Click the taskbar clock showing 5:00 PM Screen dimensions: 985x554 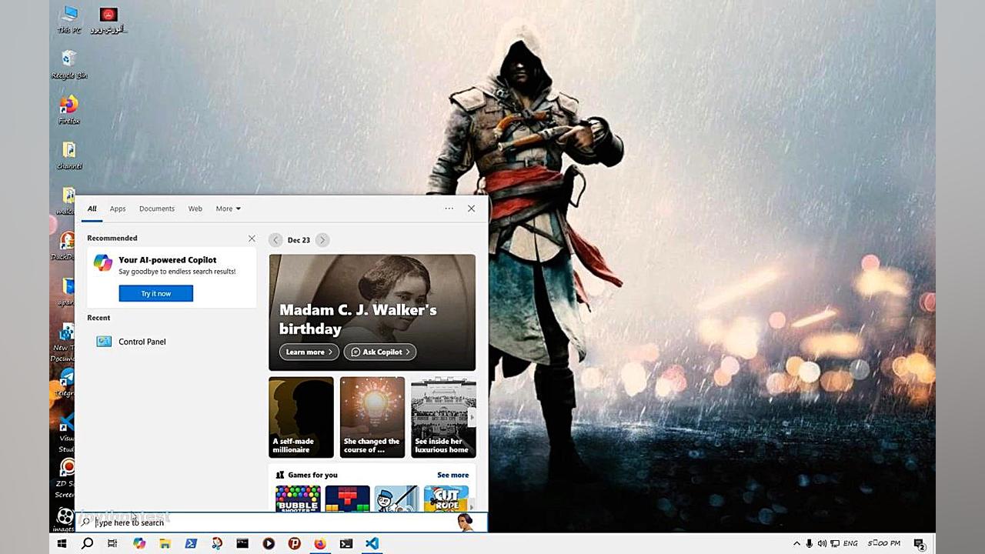(884, 543)
